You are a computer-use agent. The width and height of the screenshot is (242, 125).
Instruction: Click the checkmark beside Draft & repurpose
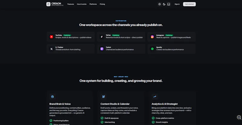(102, 118)
